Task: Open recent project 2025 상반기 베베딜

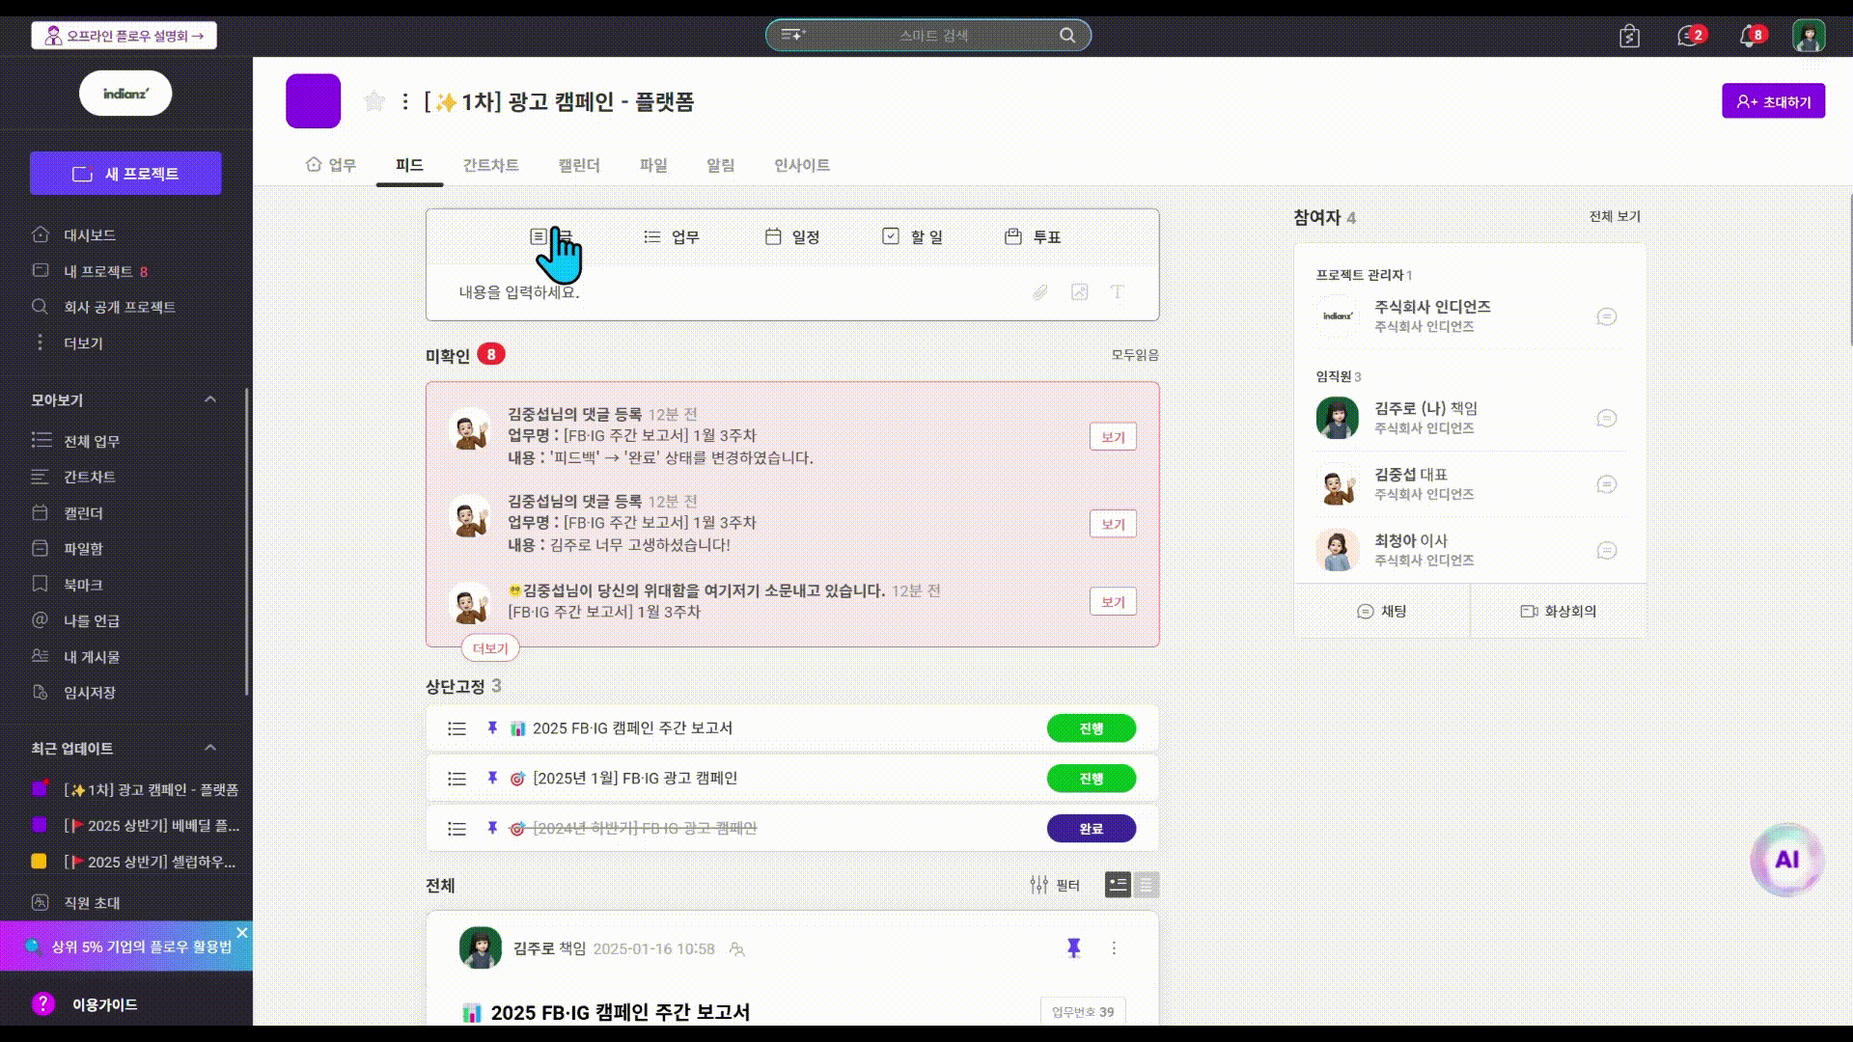Action: click(135, 826)
